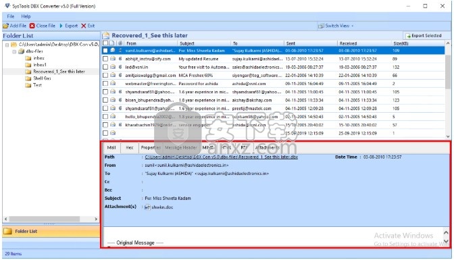Click the Export toolbar button
The width and height of the screenshot is (454, 260).
click(69, 26)
